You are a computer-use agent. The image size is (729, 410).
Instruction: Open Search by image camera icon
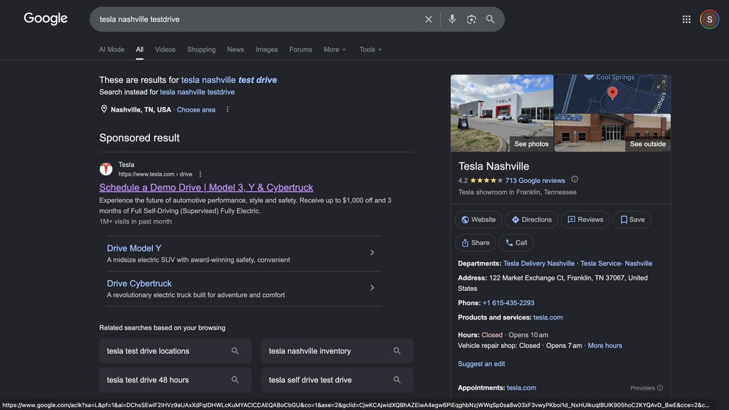pyautogui.click(x=471, y=19)
